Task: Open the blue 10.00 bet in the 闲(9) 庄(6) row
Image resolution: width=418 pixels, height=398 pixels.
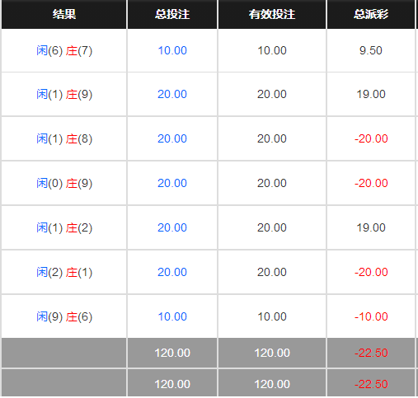Action: (x=172, y=316)
